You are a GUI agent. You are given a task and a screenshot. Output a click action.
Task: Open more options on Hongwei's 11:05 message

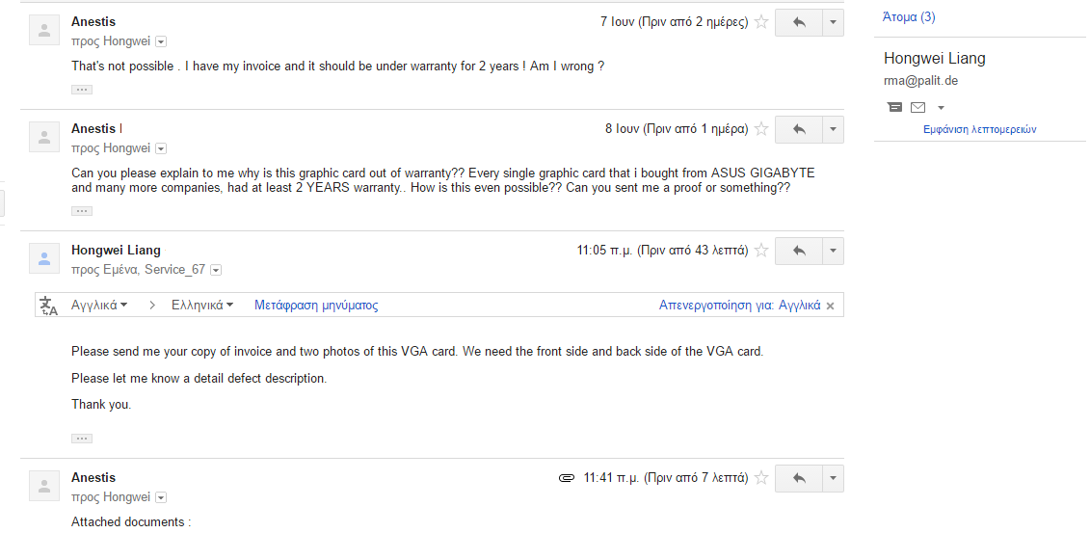point(833,251)
